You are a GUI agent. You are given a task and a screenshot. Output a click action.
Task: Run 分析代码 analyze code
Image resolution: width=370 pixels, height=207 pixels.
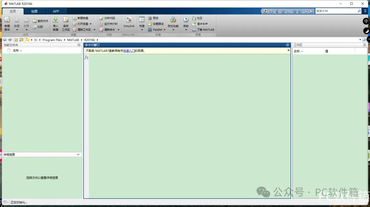click(107, 18)
